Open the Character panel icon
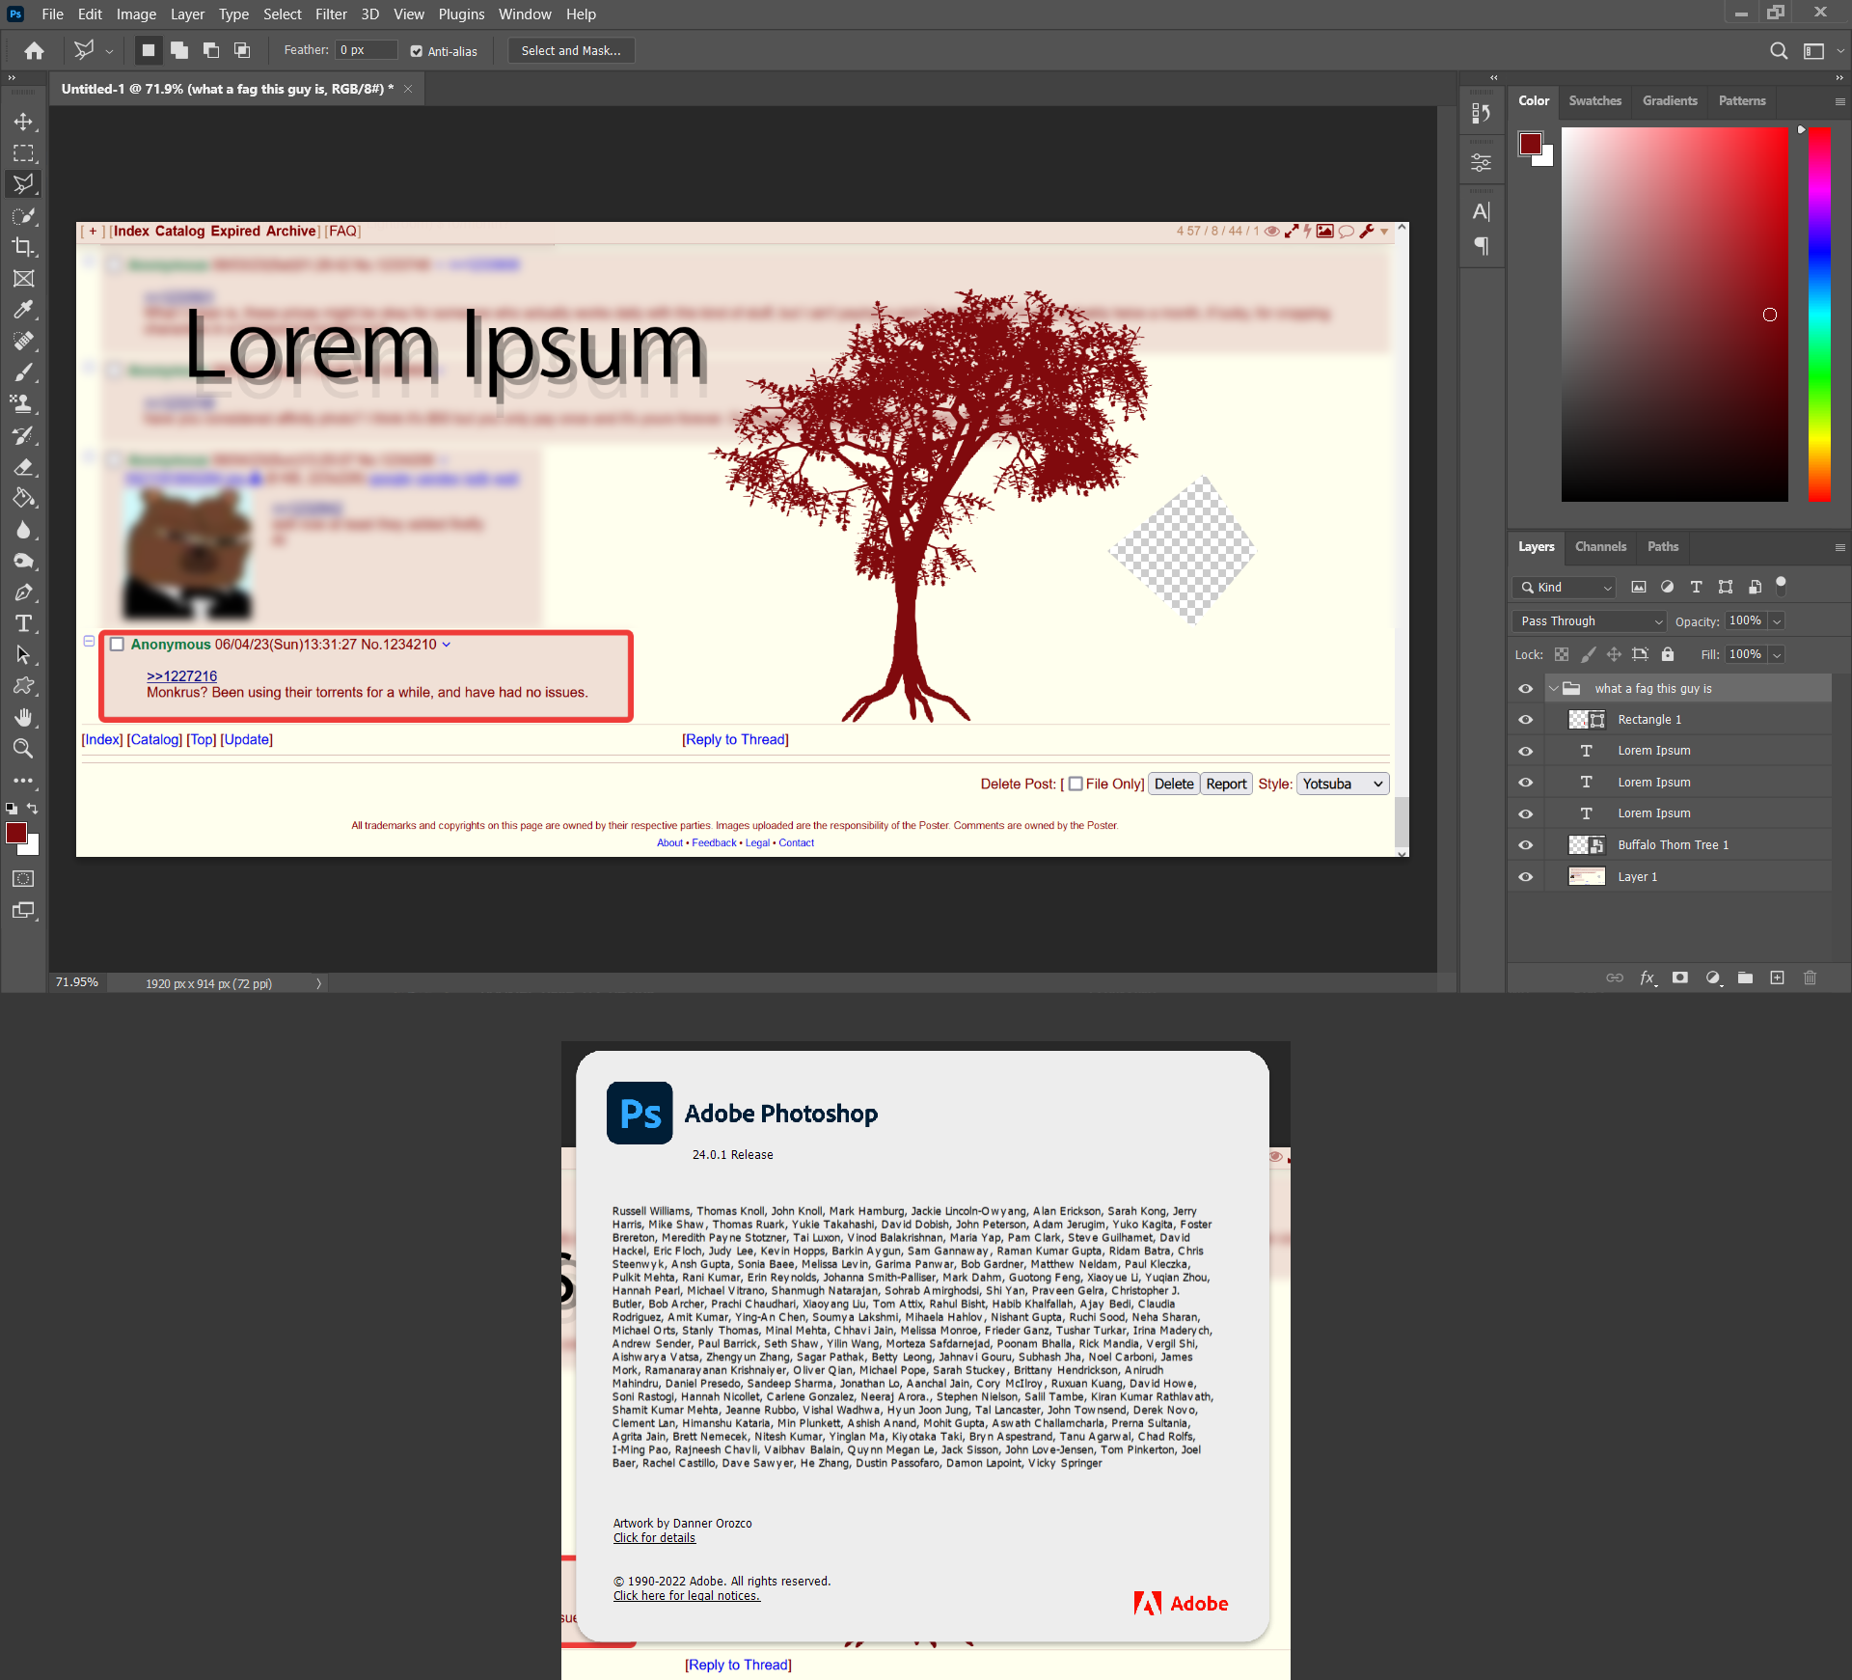The width and height of the screenshot is (1852, 1680). coord(1482,211)
